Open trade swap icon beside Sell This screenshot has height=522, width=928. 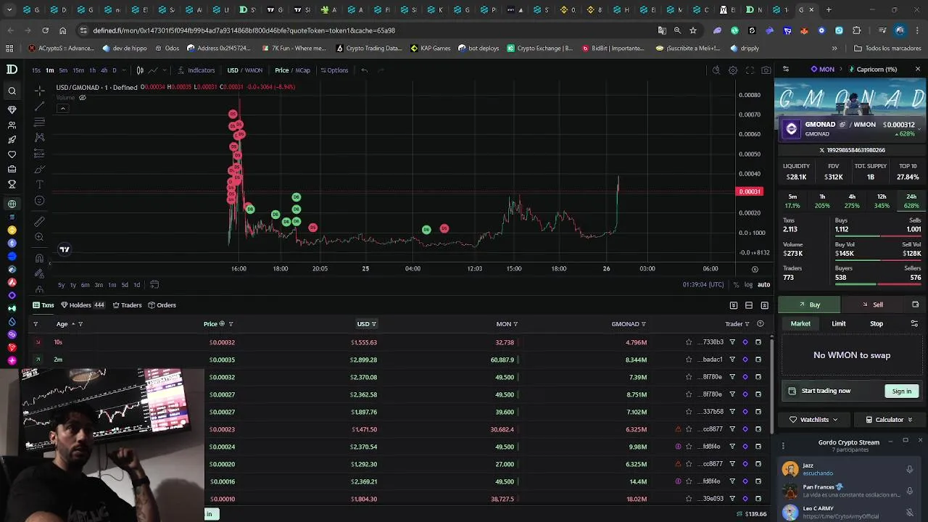point(915,304)
